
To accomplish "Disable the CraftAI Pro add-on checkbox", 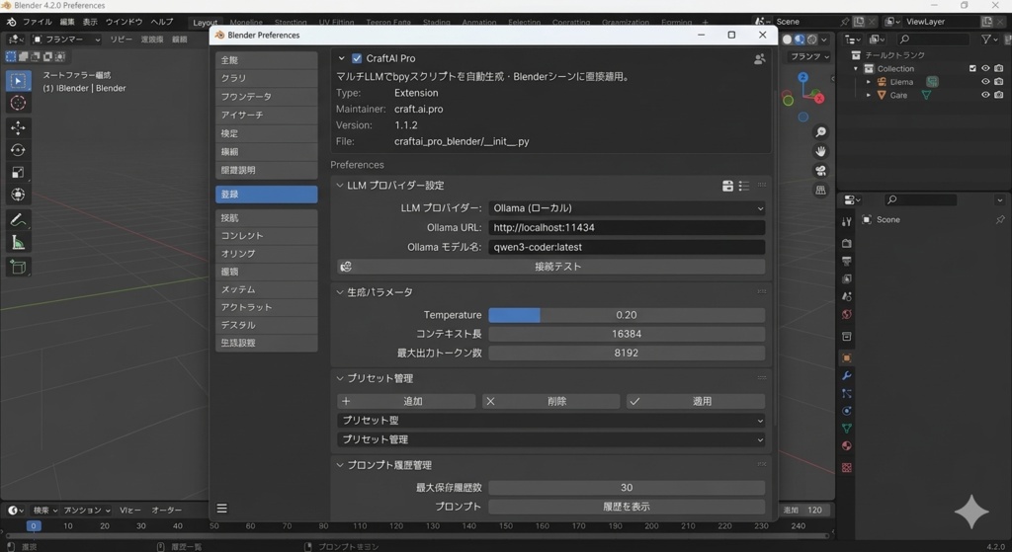I will point(357,58).
